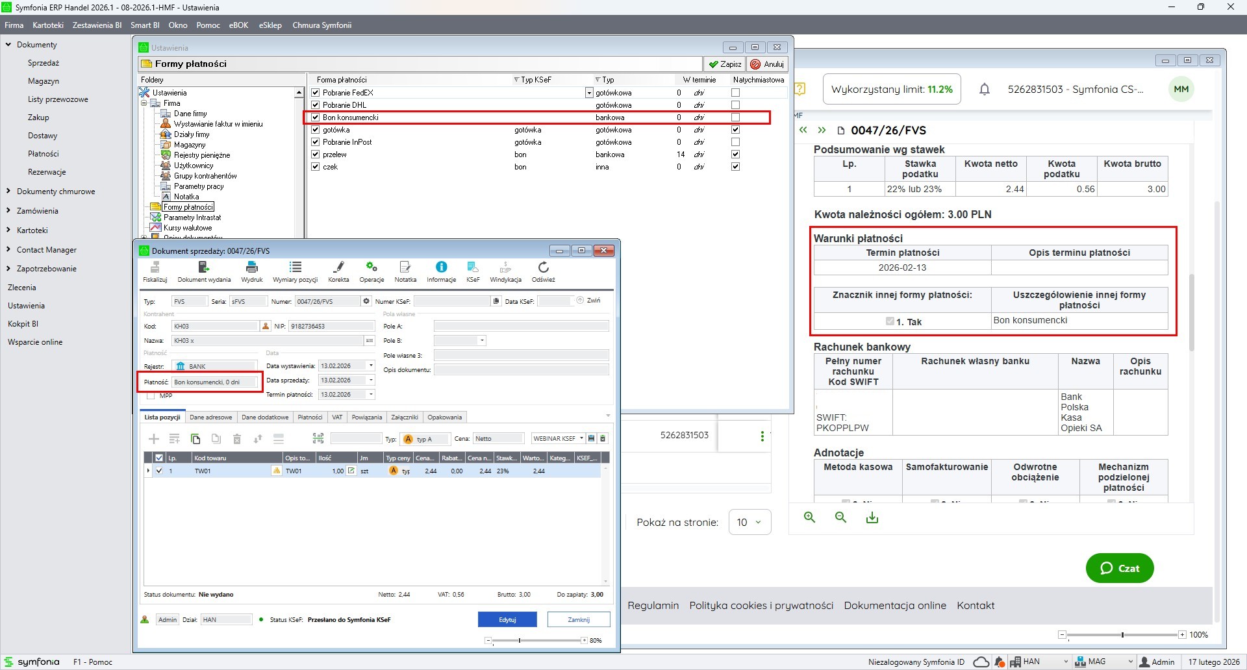Uncheck the Pobranie DHL payment form
The width and height of the screenshot is (1247, 670).
316,105
